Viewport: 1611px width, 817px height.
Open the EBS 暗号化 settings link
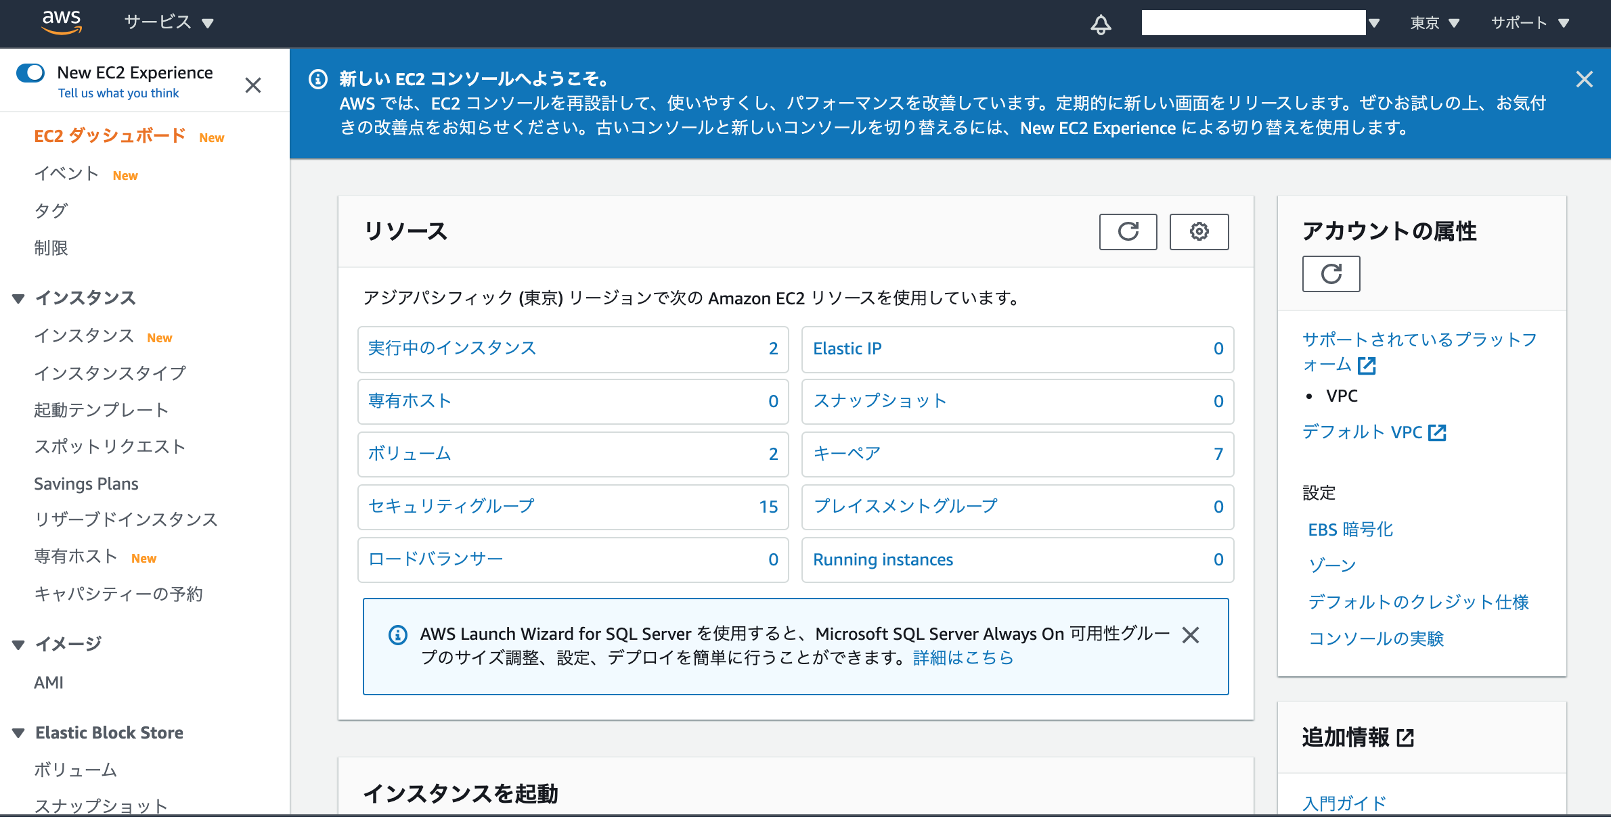pos(1349,529)
